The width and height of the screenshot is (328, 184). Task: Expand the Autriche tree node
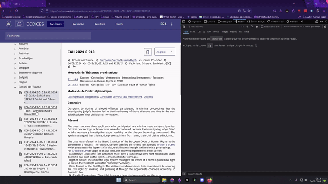[15, 54]
